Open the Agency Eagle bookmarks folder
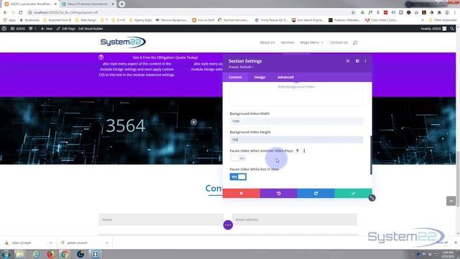This screenshot has width=460, height=259. point(140,20)
